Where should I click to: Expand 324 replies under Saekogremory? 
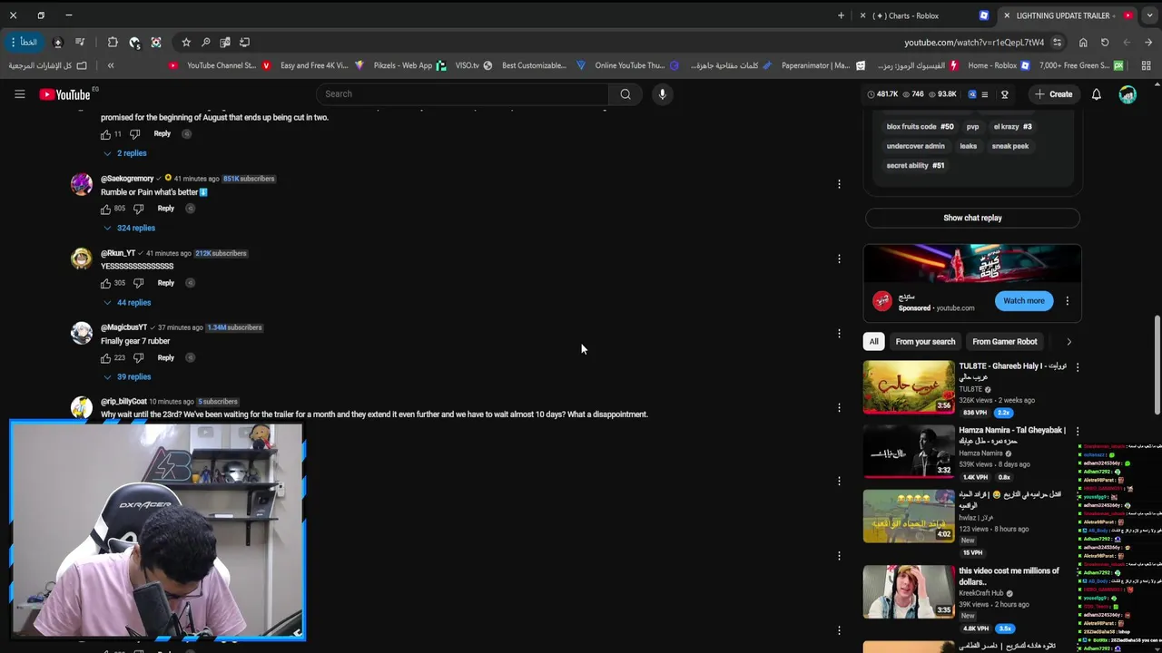129,228
